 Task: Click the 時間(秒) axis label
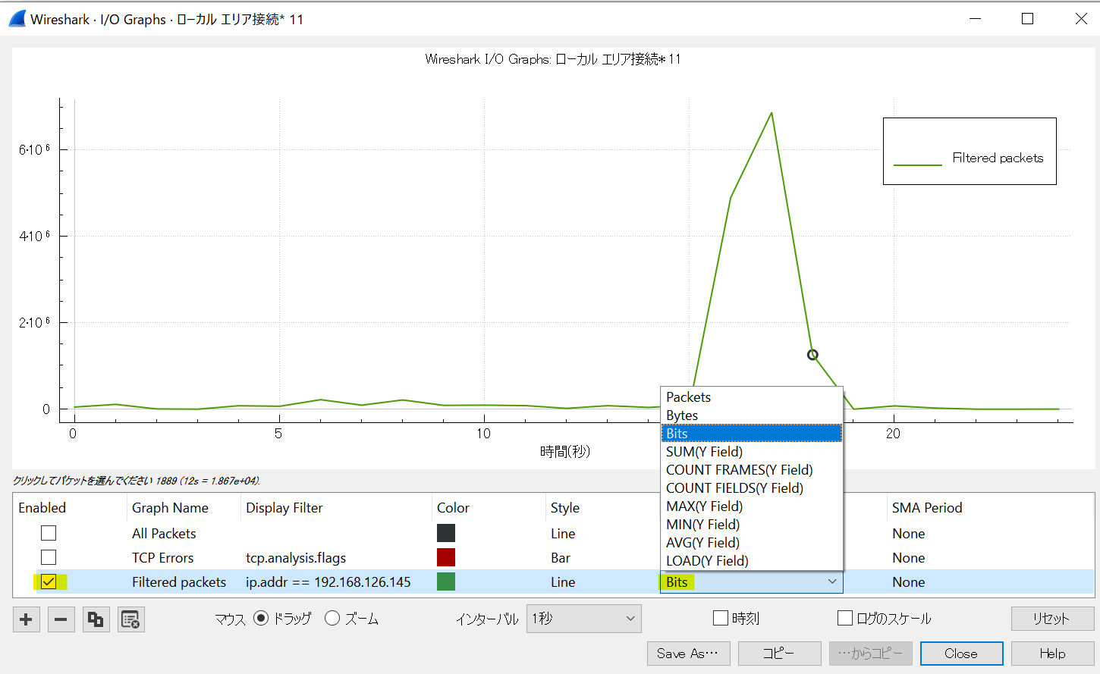tap(565, 452)
